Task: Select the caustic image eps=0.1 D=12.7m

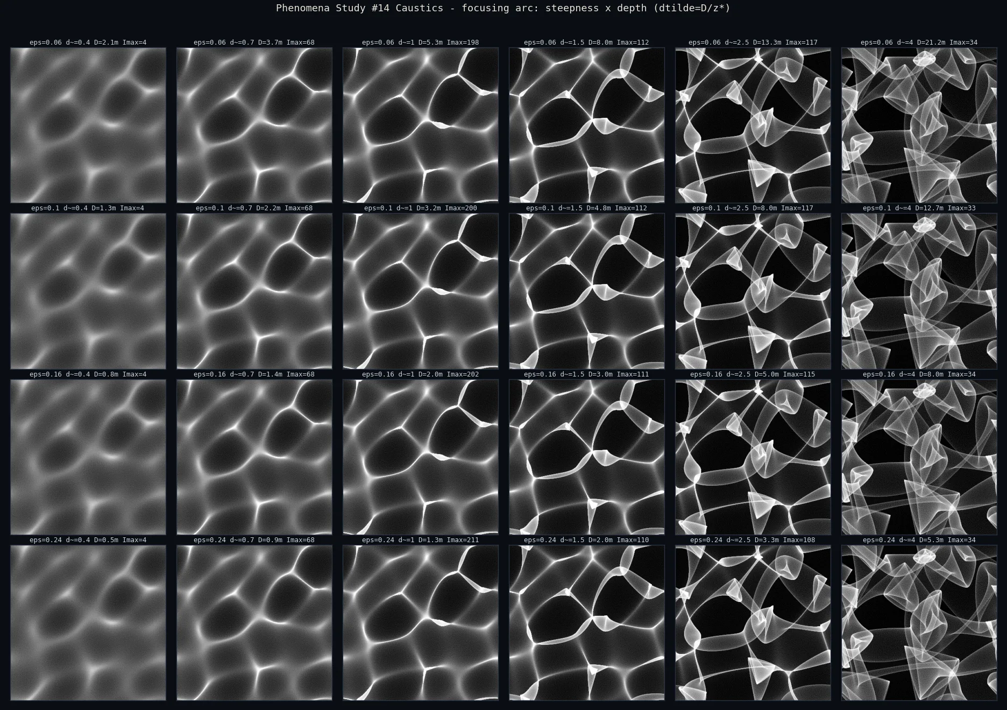Action: (x=919, y=291)
